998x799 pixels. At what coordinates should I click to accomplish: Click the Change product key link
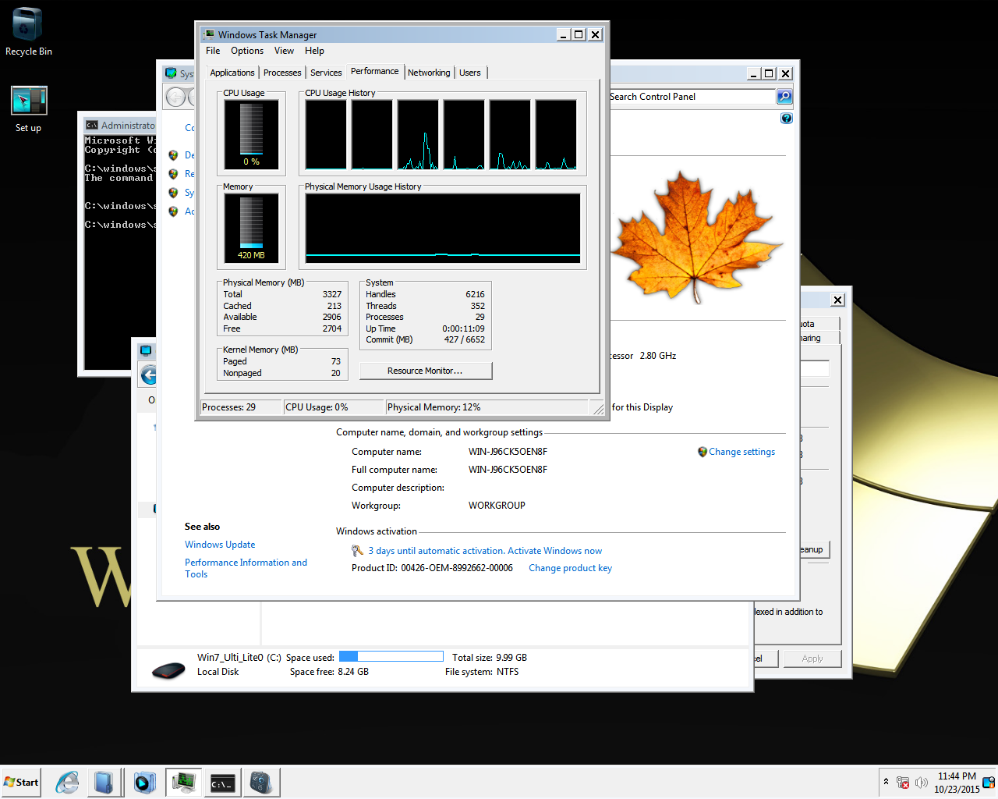pyautogui.click(x=570, y=568)
